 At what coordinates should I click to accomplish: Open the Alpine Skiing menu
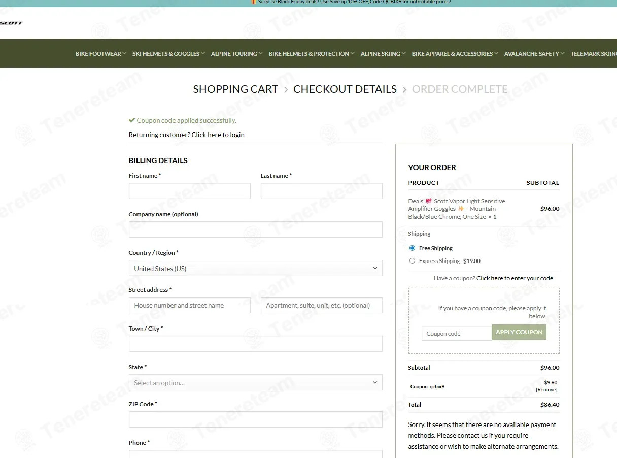click(383, 54)
